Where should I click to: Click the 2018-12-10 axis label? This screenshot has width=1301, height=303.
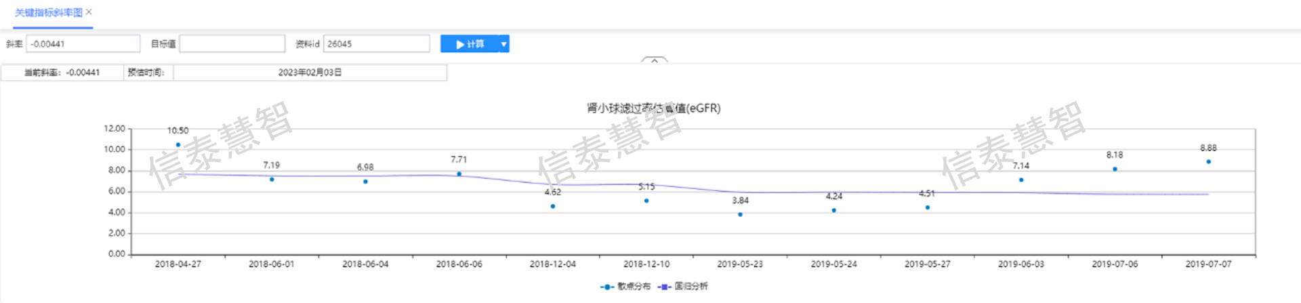pyautogui.click(x=646, y=264)
